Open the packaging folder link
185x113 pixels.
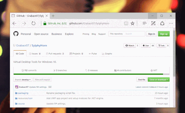(x=23, y=93)
